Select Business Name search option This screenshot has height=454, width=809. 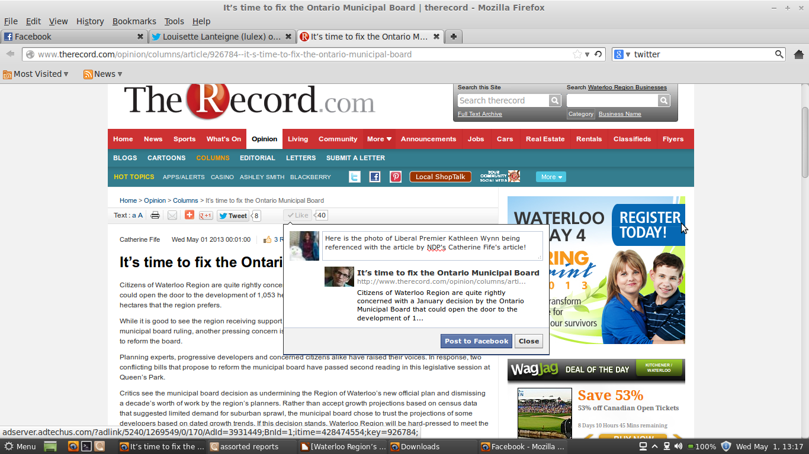click(x=619, y=114)
